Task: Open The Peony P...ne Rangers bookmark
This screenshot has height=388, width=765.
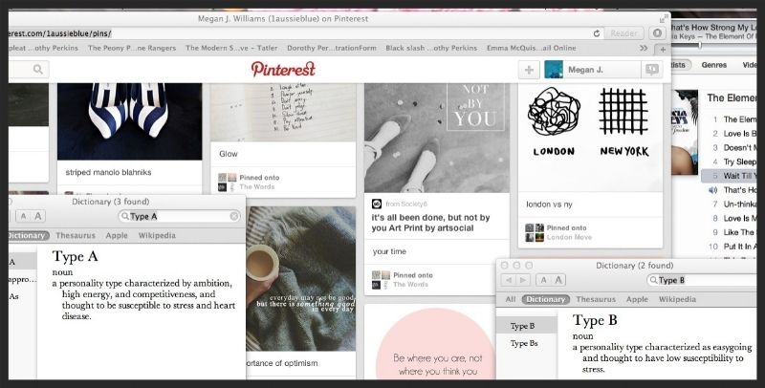Action: 132,48
